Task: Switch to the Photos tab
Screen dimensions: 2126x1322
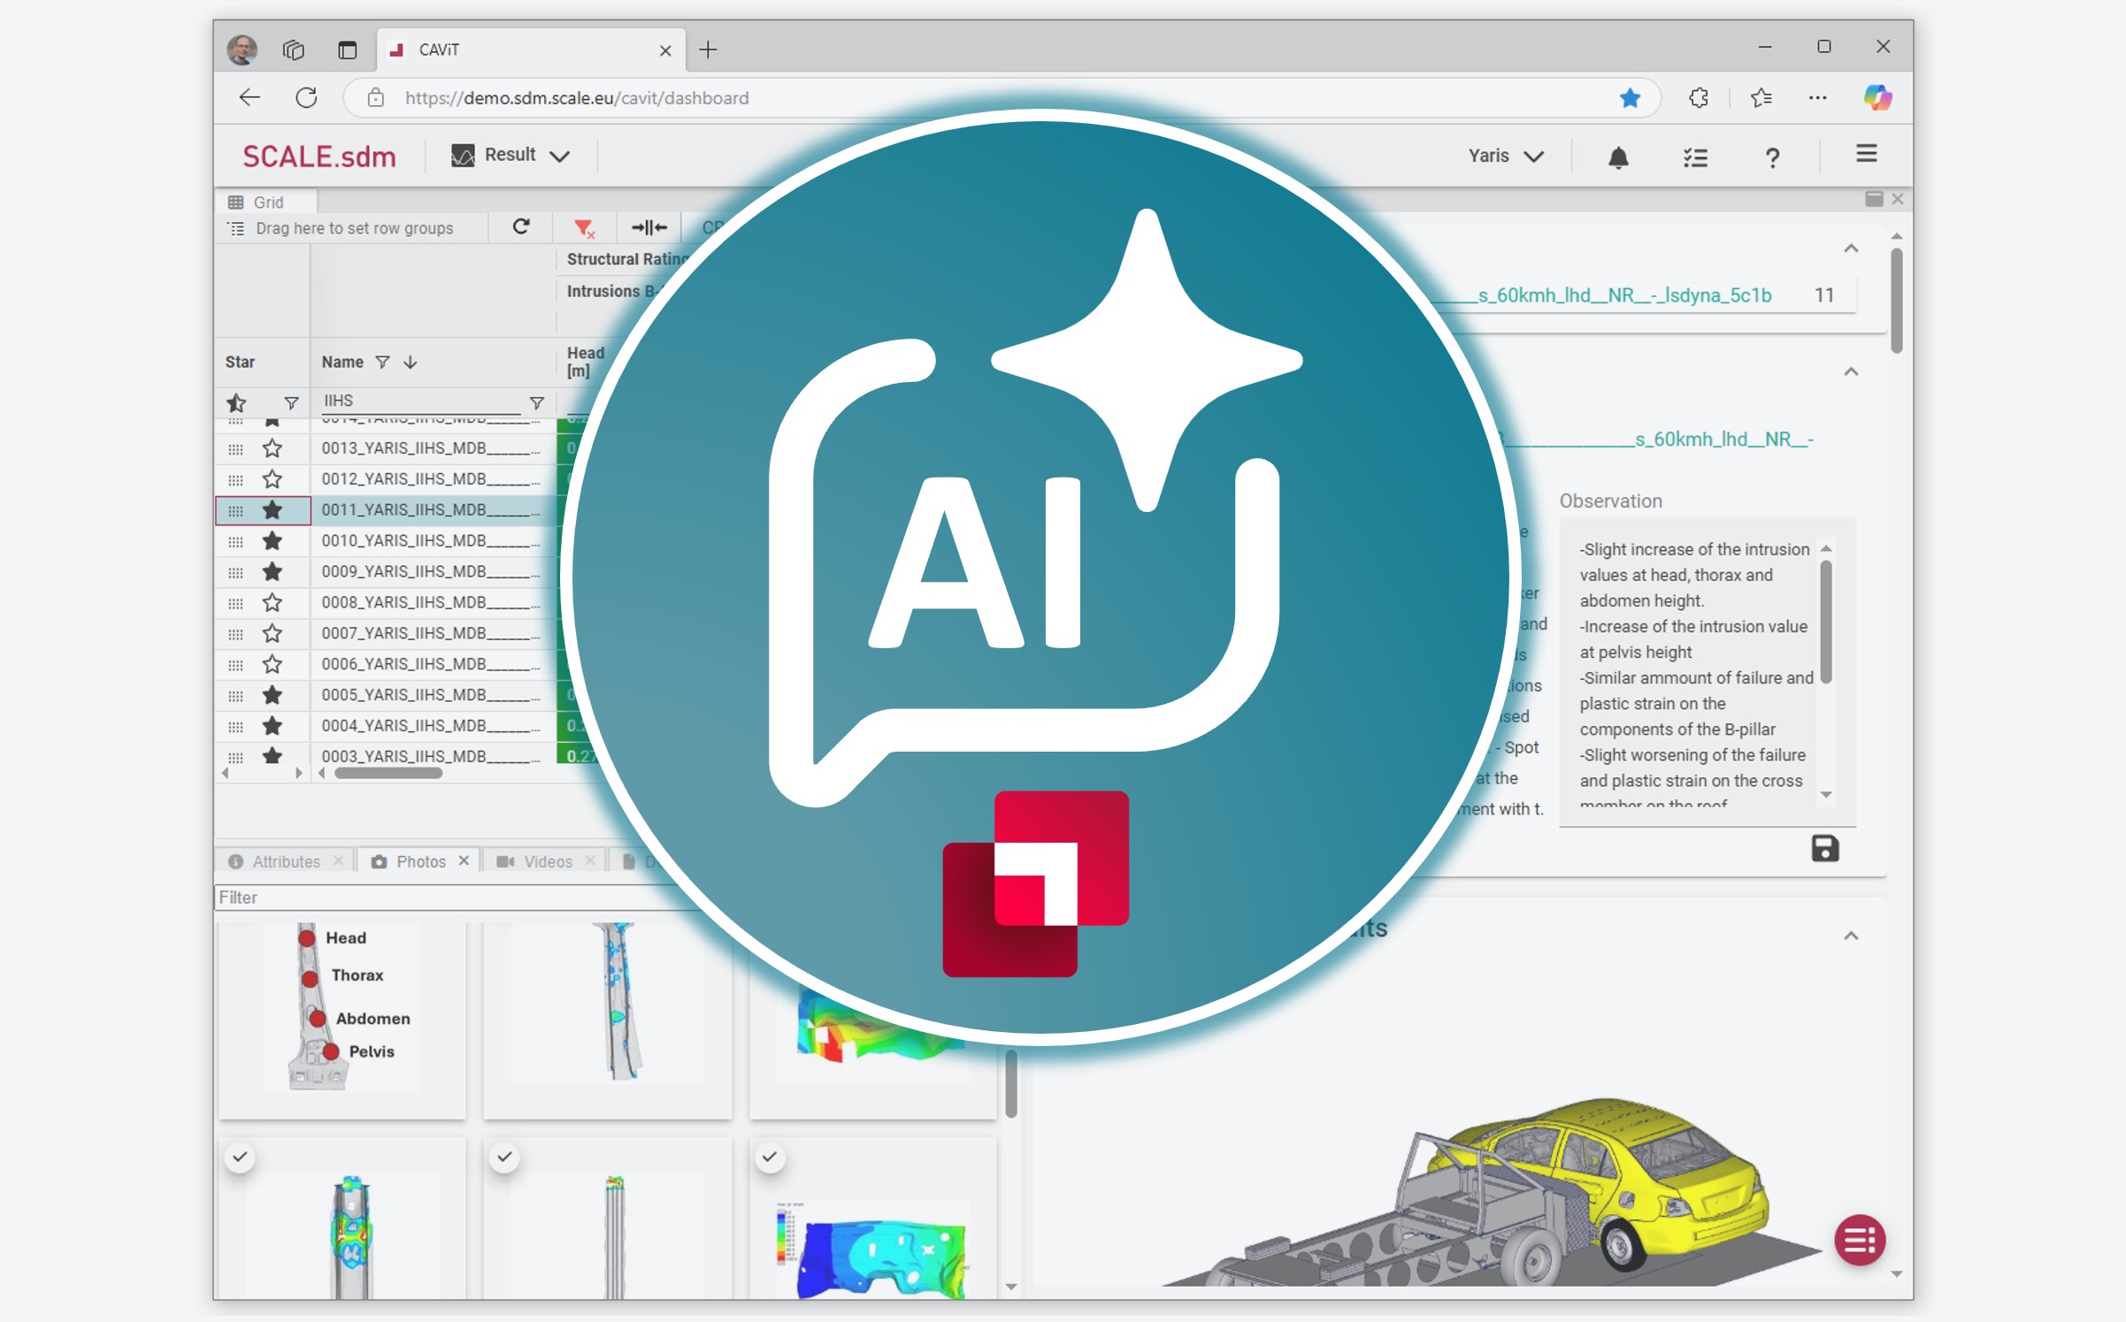Action: coord(420,861)
